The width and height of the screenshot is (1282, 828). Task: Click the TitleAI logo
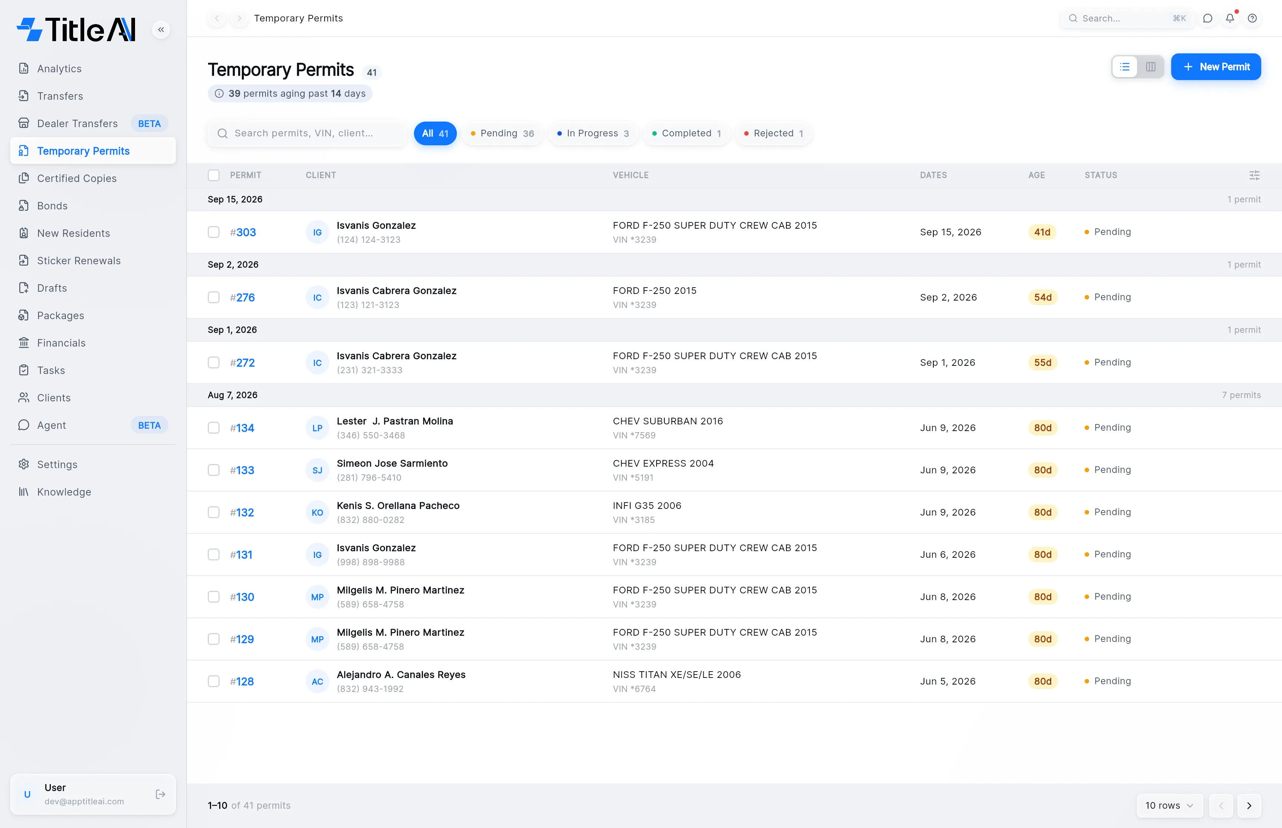pyautogui.click(x=76, y=30)
